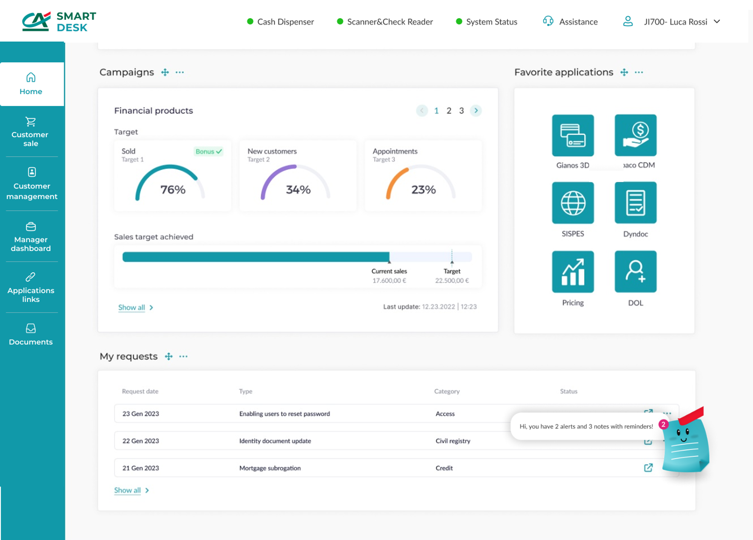753x540 pixels.
Task: Click the move handle beside Favorite applications
Action: coord(624,72)
